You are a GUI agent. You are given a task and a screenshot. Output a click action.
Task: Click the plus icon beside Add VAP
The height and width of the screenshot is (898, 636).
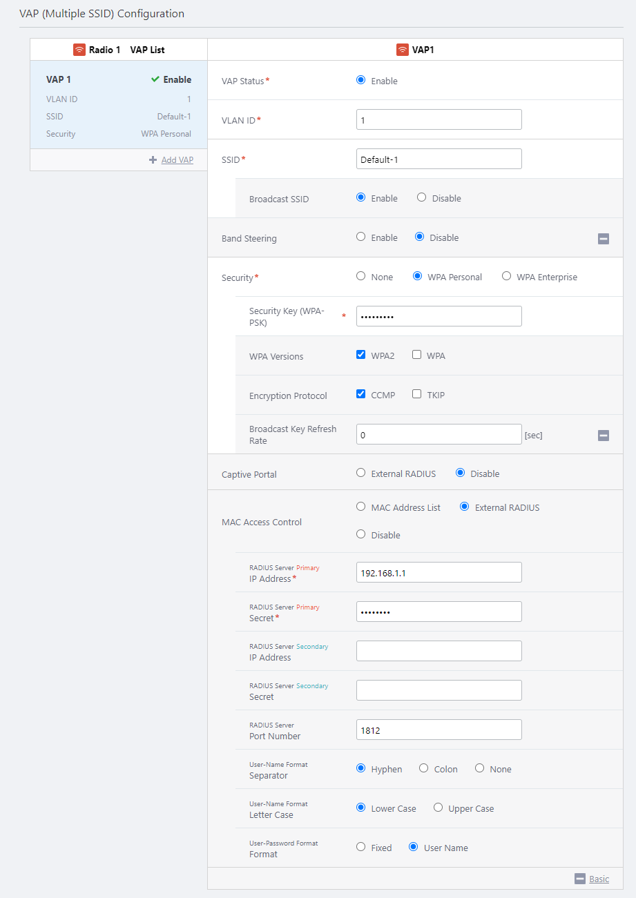coord(153,160)
